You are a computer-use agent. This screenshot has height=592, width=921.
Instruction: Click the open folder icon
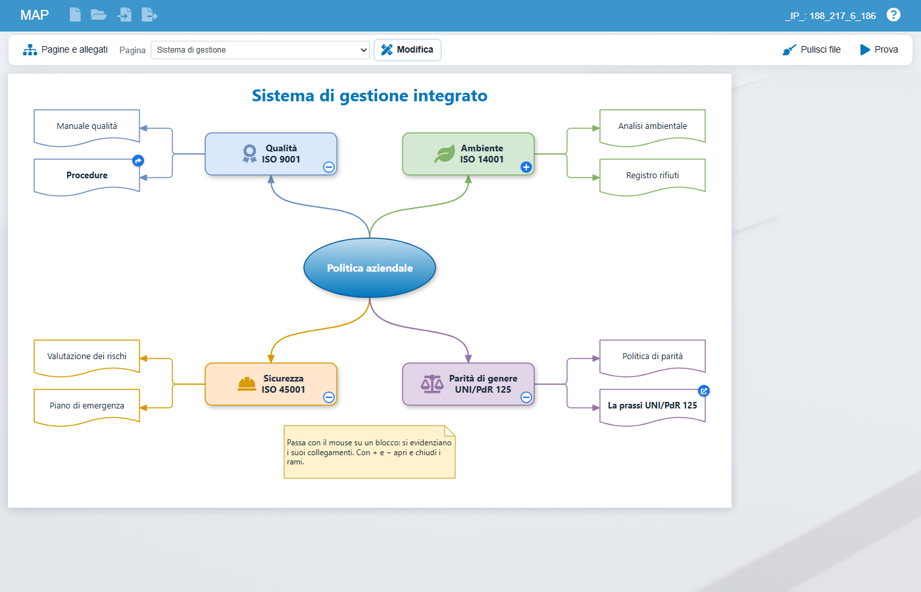(99, 14)
